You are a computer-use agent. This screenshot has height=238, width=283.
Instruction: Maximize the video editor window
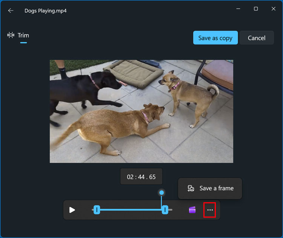(256, 9)
